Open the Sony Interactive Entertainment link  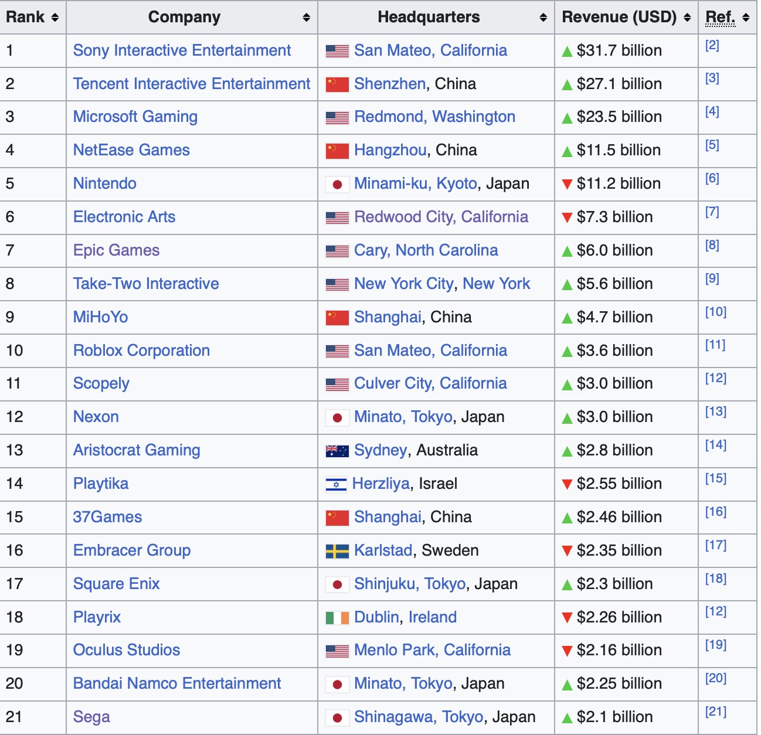(182, 50)
